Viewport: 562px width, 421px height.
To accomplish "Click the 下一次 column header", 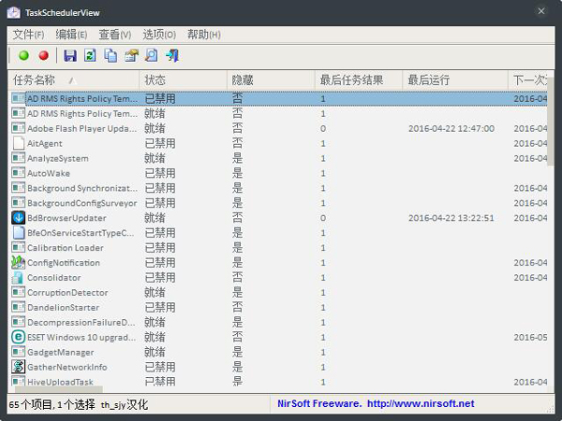I will point(528,80).
